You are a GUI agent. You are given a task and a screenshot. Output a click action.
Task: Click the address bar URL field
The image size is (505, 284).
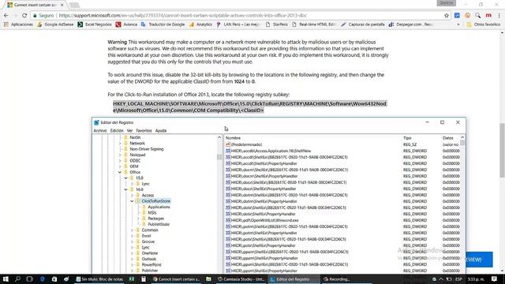[x=238, y=16]
